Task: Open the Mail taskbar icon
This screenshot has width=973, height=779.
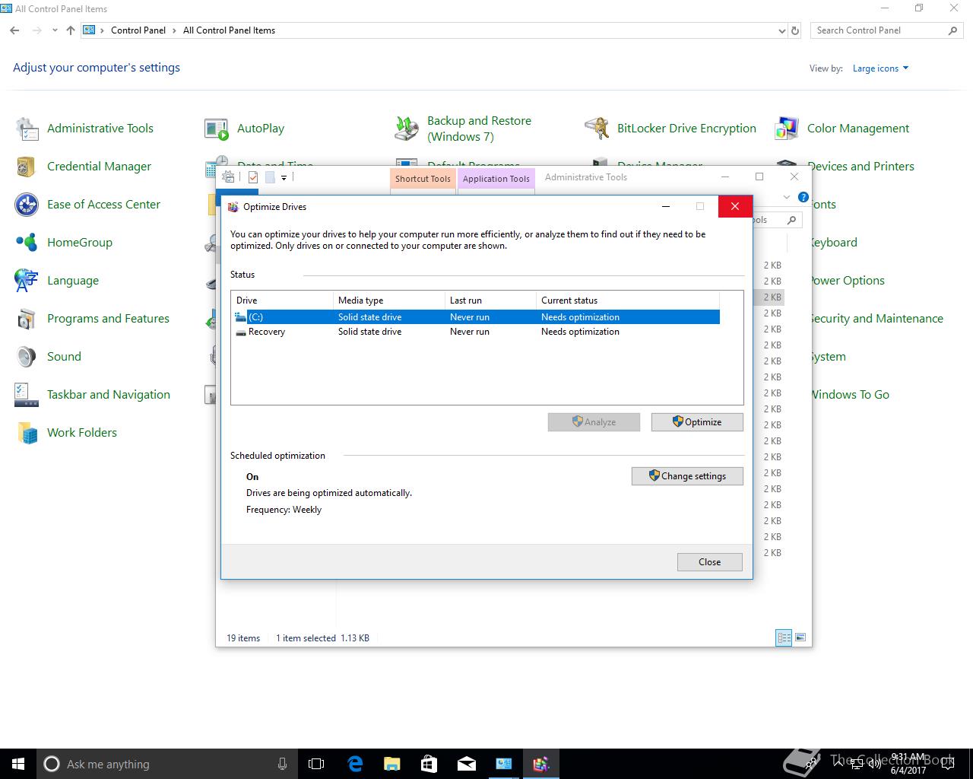Action: click(x=467, y=764)
